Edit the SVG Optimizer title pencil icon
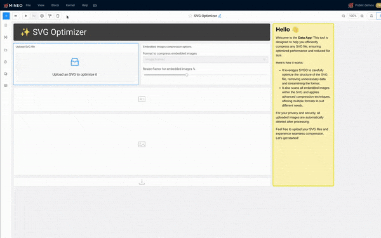 [x=220, y=16]
